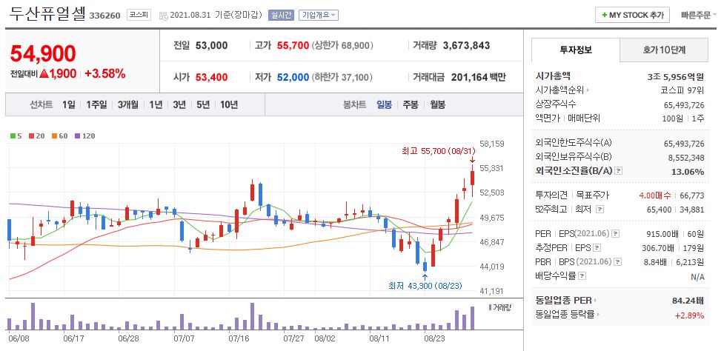Select the 1주일 line chart period
The width and height of the screenshot is (724, 351).
point(96,104)
